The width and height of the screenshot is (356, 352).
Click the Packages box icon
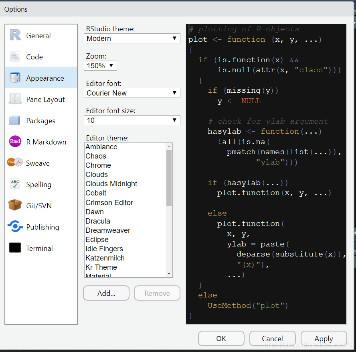15,120
